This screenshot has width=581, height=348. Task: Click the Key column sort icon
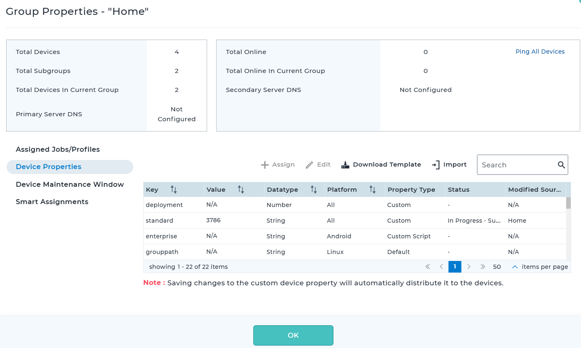(174, 190)
